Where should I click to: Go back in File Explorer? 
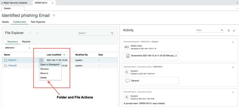tap(30, 33)
